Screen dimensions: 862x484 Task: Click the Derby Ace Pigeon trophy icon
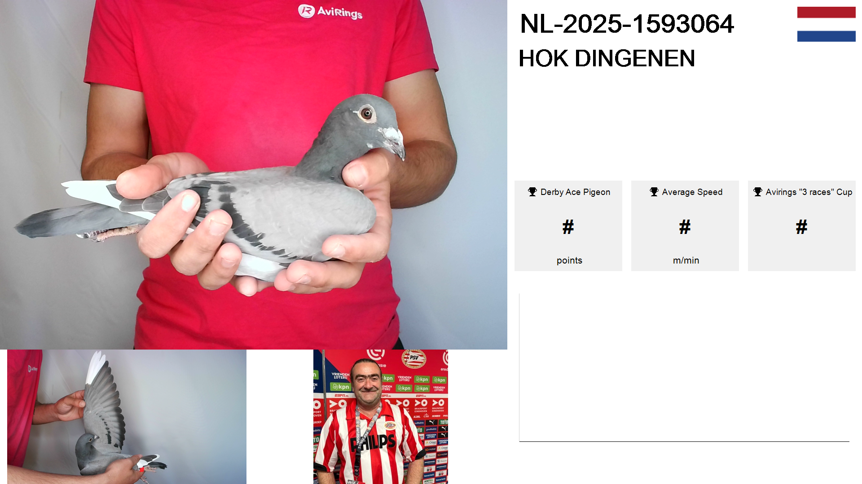click(x=532, y=192)
